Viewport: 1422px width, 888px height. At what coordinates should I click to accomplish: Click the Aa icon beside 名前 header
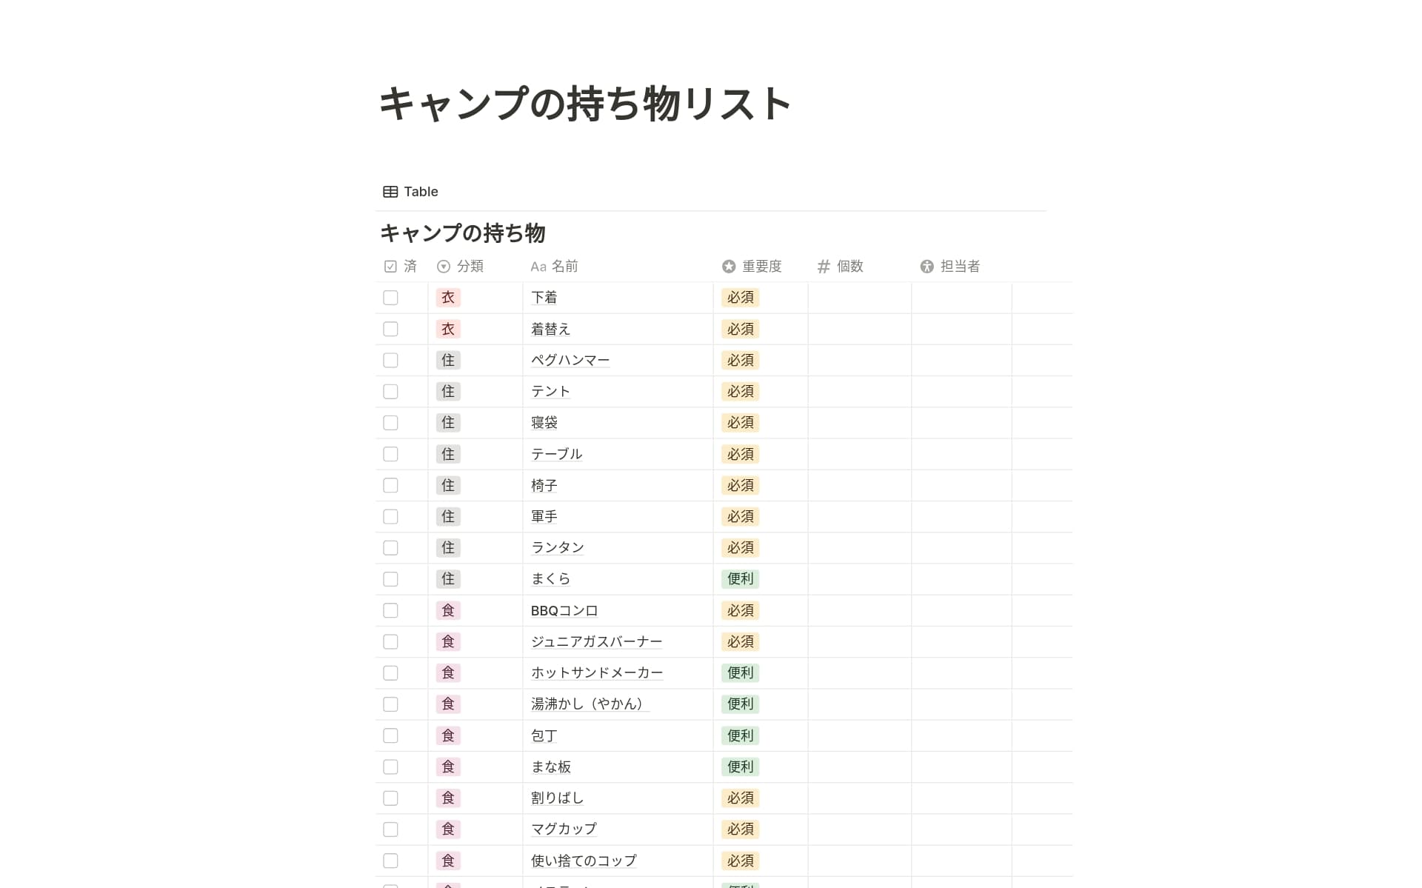click(538, 267)
